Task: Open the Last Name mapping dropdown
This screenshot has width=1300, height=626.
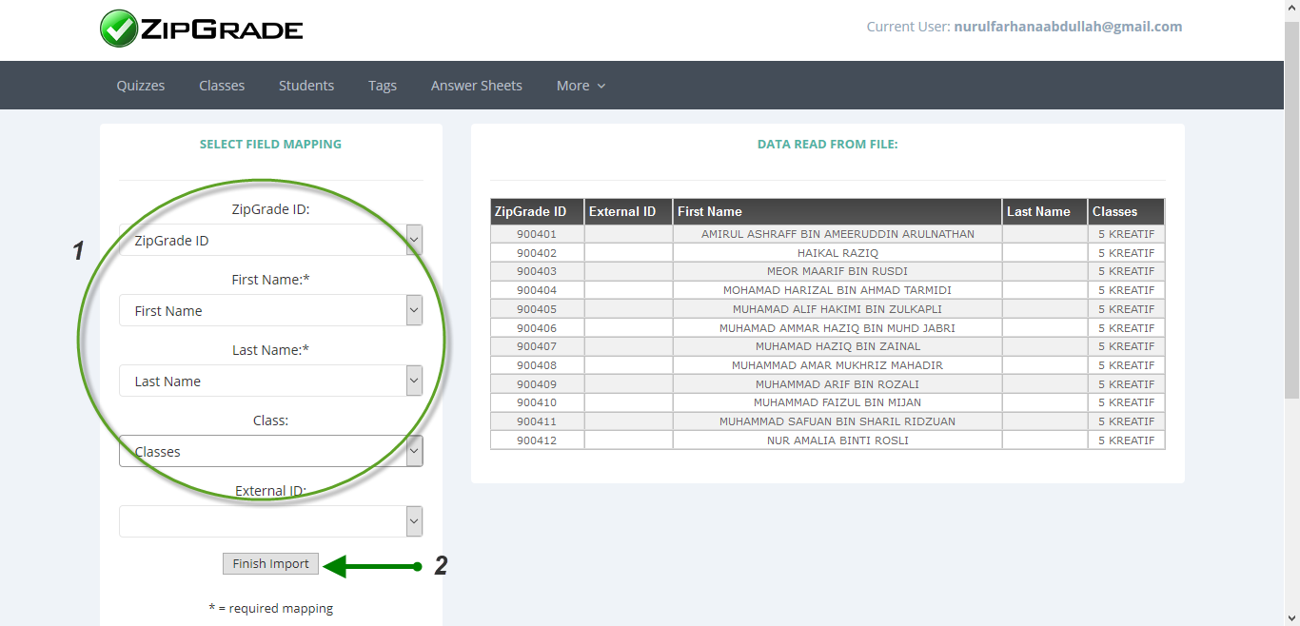Action: pos(271,381)
